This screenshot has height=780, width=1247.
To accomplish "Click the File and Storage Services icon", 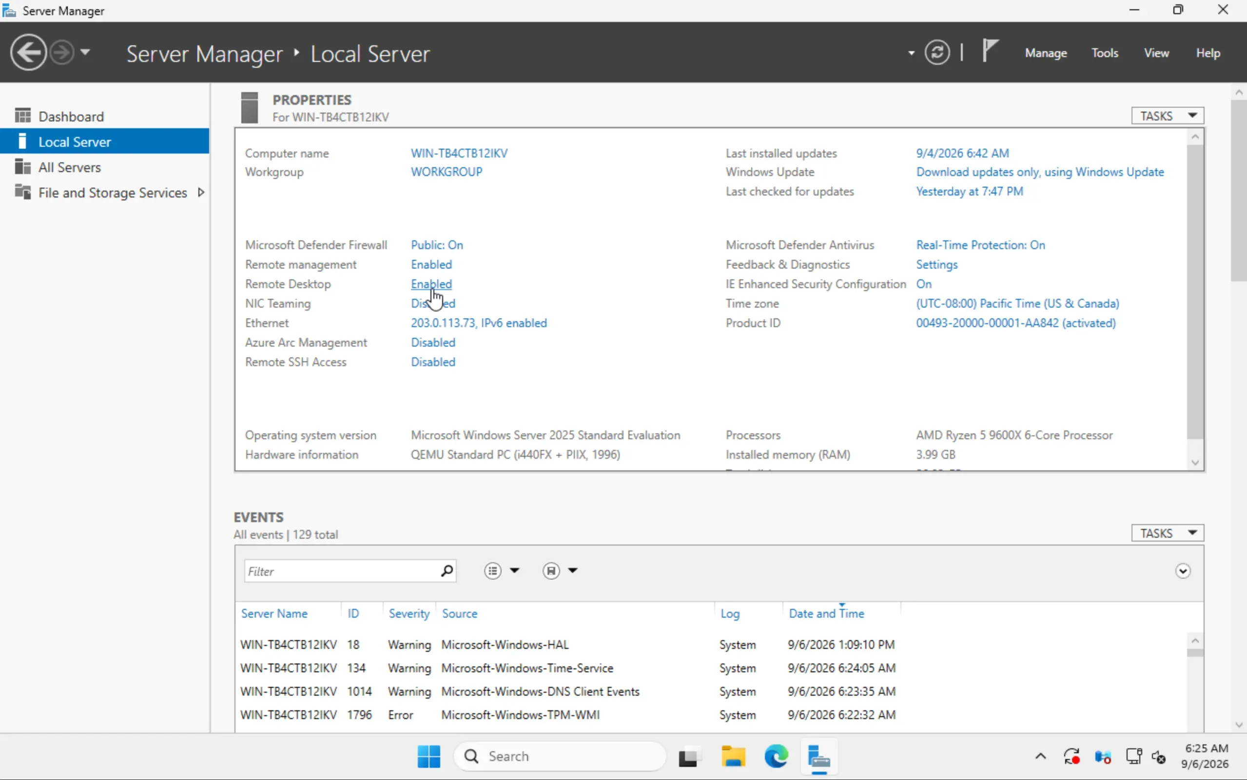I will pos(23,192).
